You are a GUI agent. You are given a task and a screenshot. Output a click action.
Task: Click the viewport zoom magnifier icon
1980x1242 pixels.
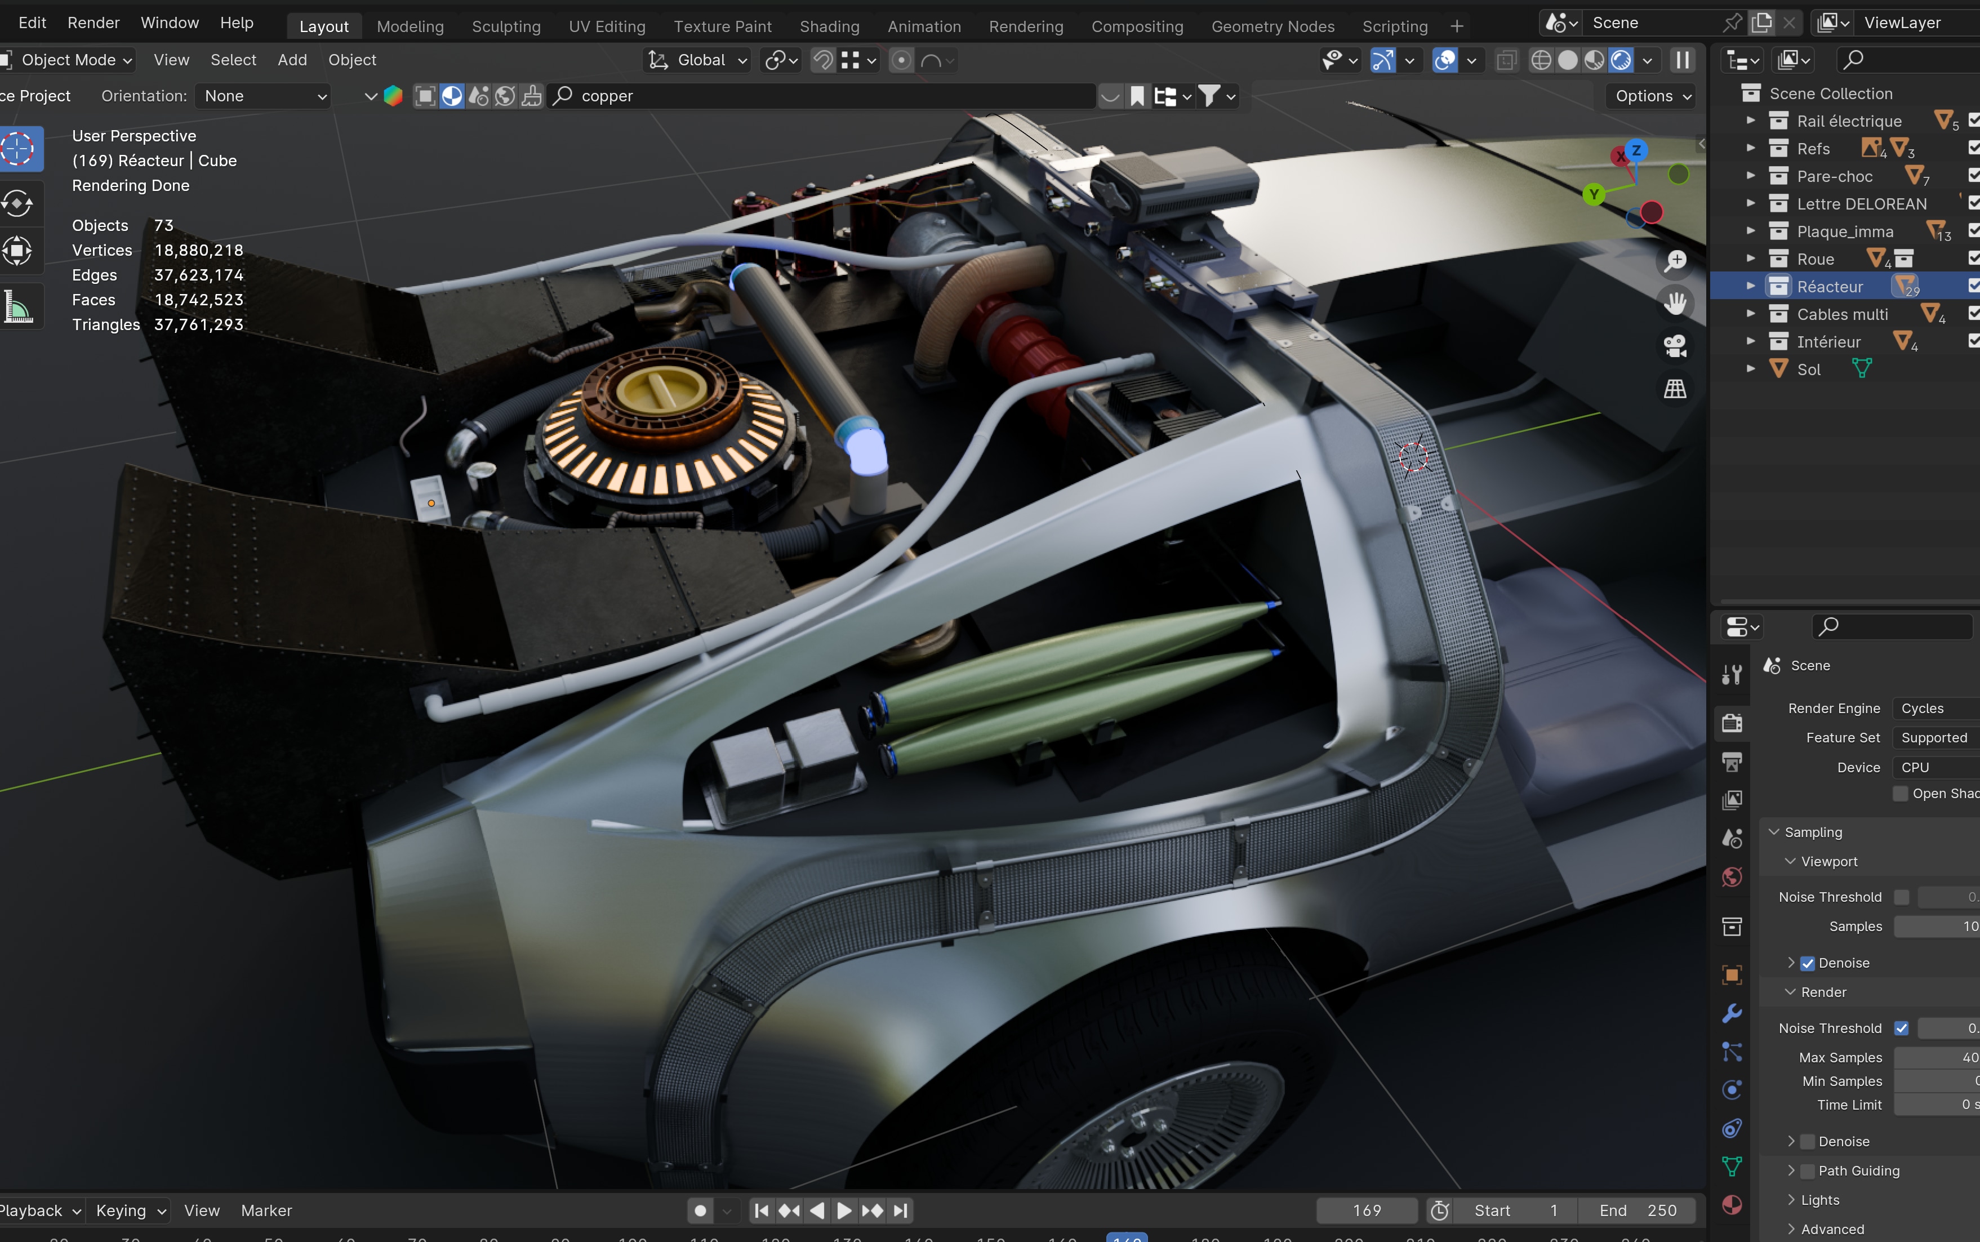click(x=1675, y=261)
